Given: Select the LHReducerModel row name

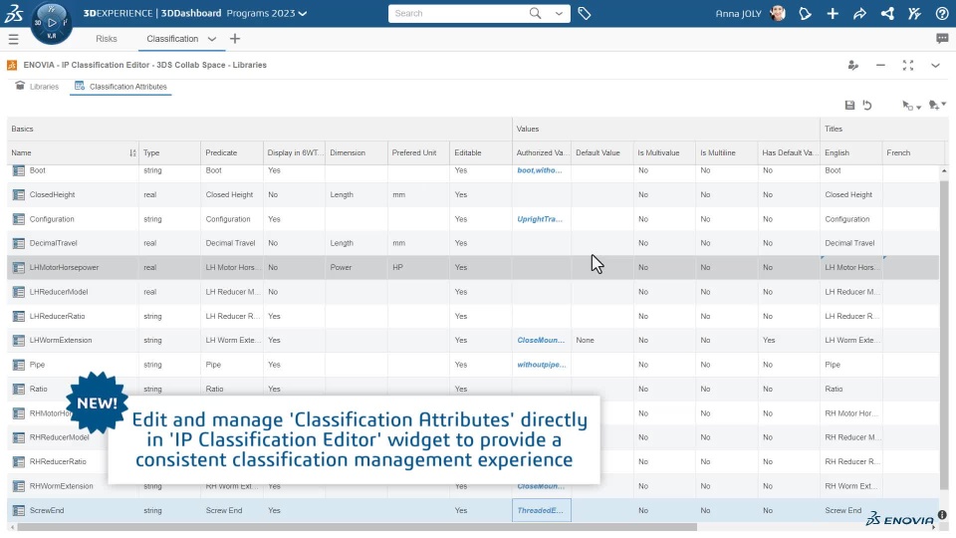Looking at the screenshot, I should (59, 292).
